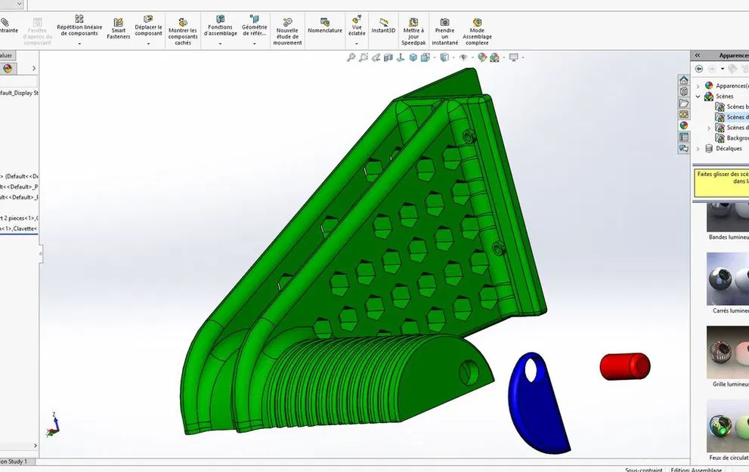Collapse the task pane with the double-chevron button
749x472 pixels.
(698, 54)
